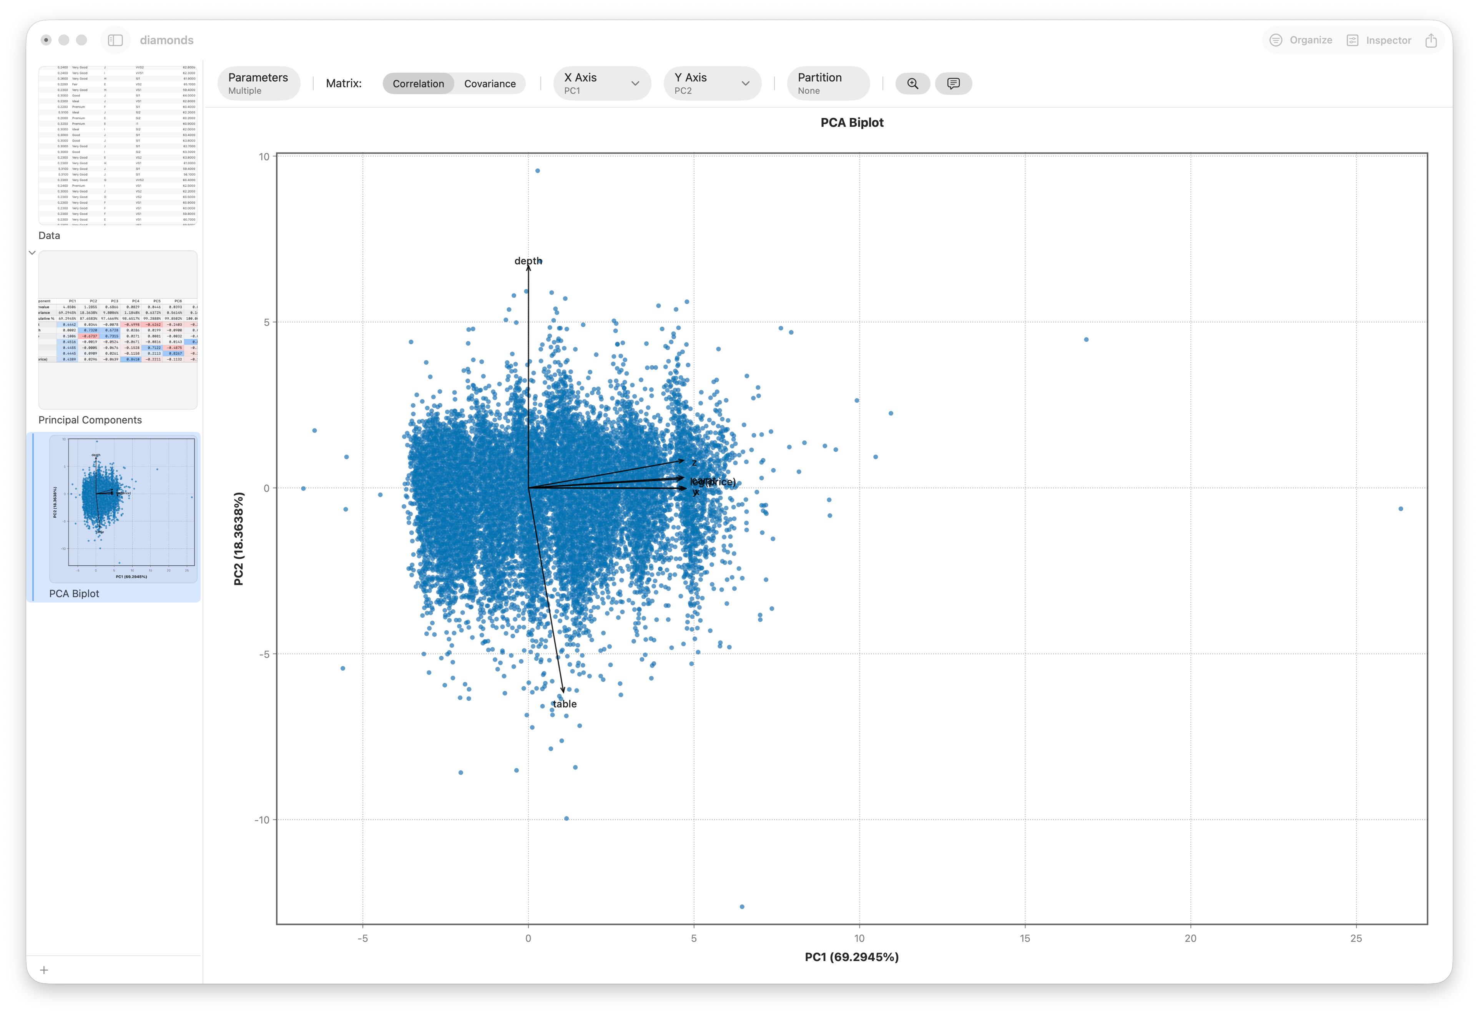
Task: Click the share export icon
Action: 1431,40
